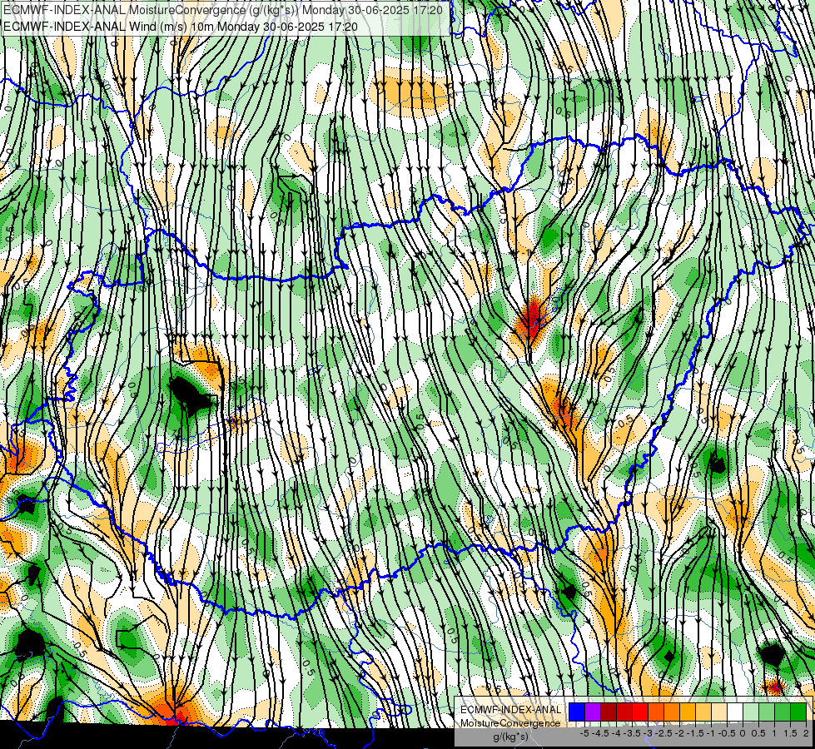Click the legend unit 'g/(kg*s)'
The image size is (815, 749).
(x=510, y=737)
